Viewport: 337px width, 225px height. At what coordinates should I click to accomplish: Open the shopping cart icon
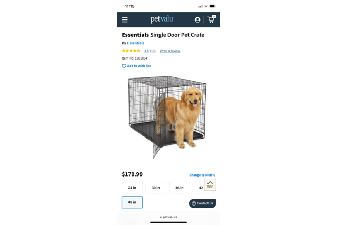tap(212, 19)
